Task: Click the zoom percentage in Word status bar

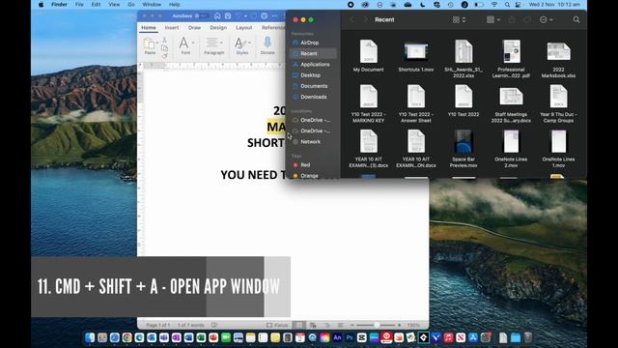Action: pyautogui.click(x=413, y=325)
